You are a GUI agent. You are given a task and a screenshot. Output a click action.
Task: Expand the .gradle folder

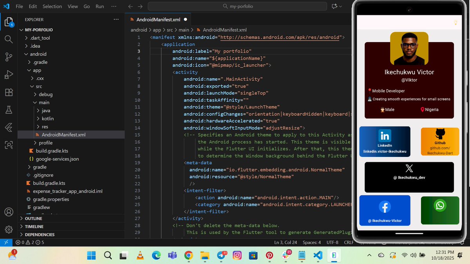pyautogui.click(x=71, y=62)
